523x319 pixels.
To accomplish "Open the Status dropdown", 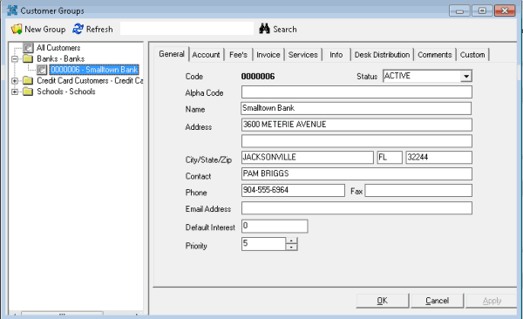I will tap(466, 76).
